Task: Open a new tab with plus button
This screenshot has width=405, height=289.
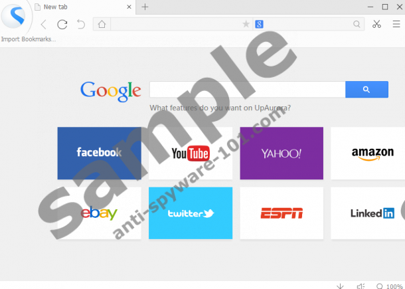Action: pos(145,7)
